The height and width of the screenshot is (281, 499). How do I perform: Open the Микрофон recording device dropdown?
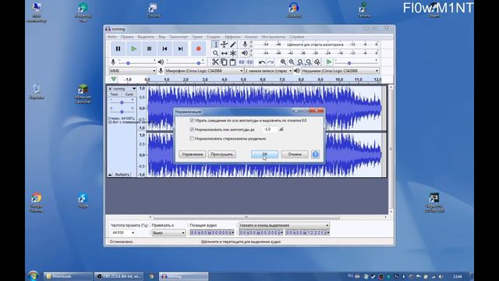pyautogui.click(x=204, y=71)
